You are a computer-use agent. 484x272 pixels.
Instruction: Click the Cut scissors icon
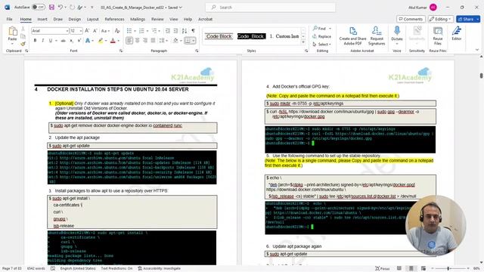point(23,29)
